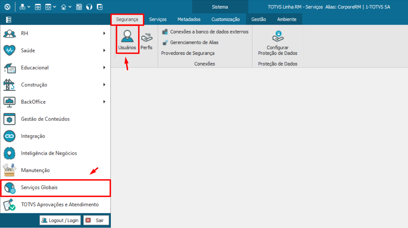Image resolution: width=408 pixels, height=228 pixels.
Task: Click the window refresh toolbar icon
Action: [48, 7]
